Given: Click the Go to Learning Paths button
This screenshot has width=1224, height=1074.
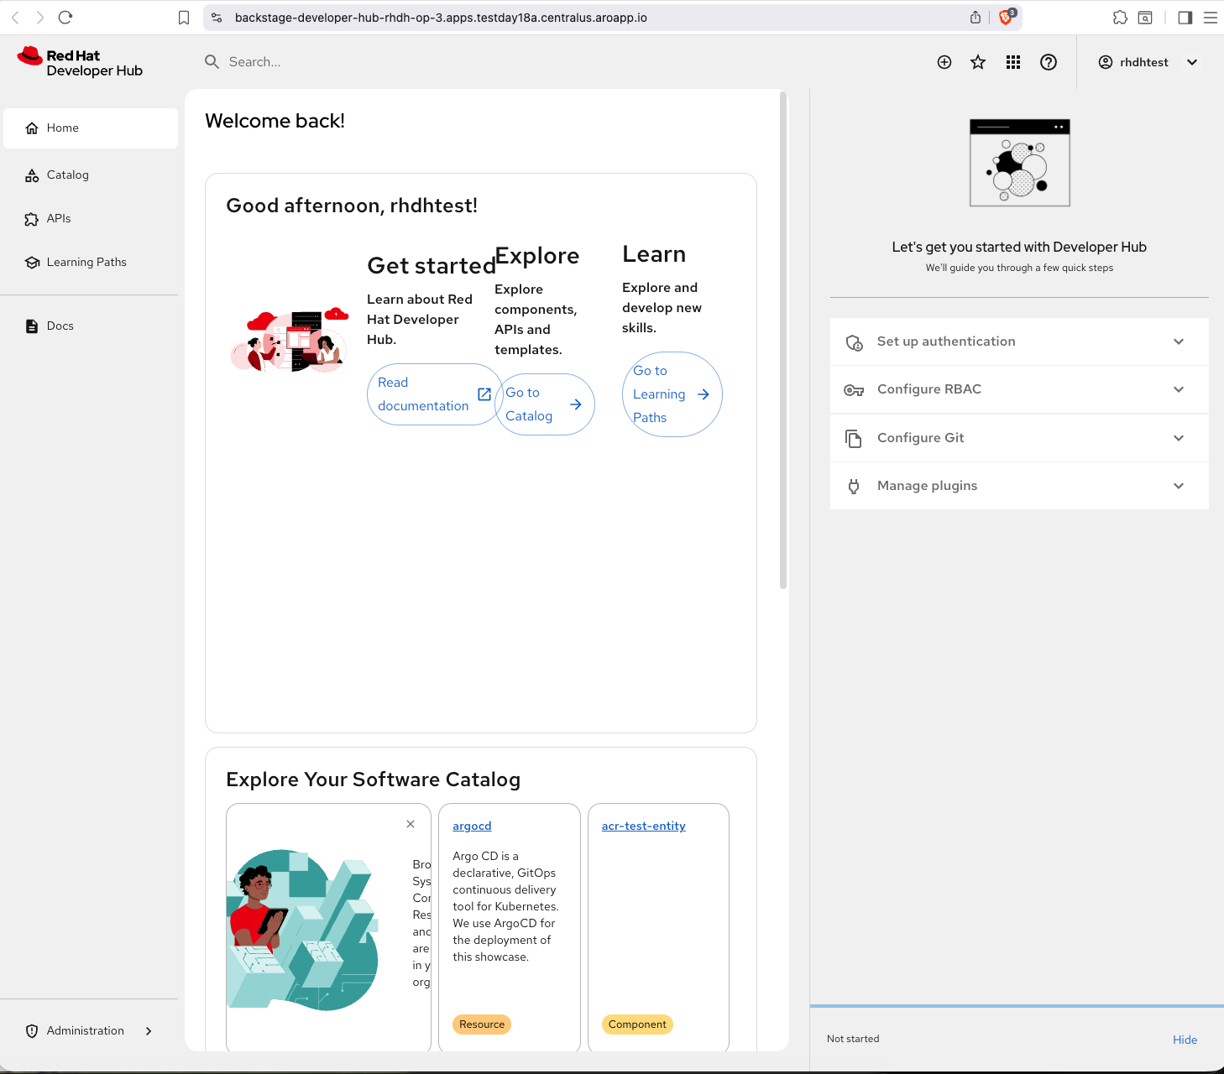Looking at the screenshot, I should pos(672,394).
